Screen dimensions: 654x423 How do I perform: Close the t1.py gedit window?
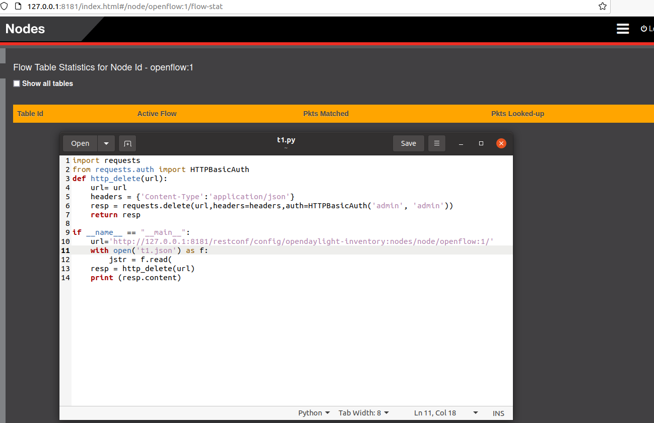coord(501,143)
